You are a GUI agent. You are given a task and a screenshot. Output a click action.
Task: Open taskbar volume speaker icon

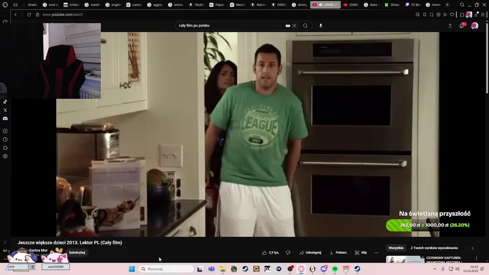(457, 269)
